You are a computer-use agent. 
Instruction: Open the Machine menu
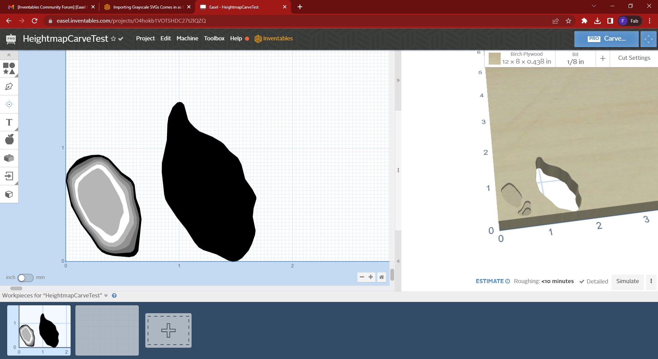click(x=187, y=38)
